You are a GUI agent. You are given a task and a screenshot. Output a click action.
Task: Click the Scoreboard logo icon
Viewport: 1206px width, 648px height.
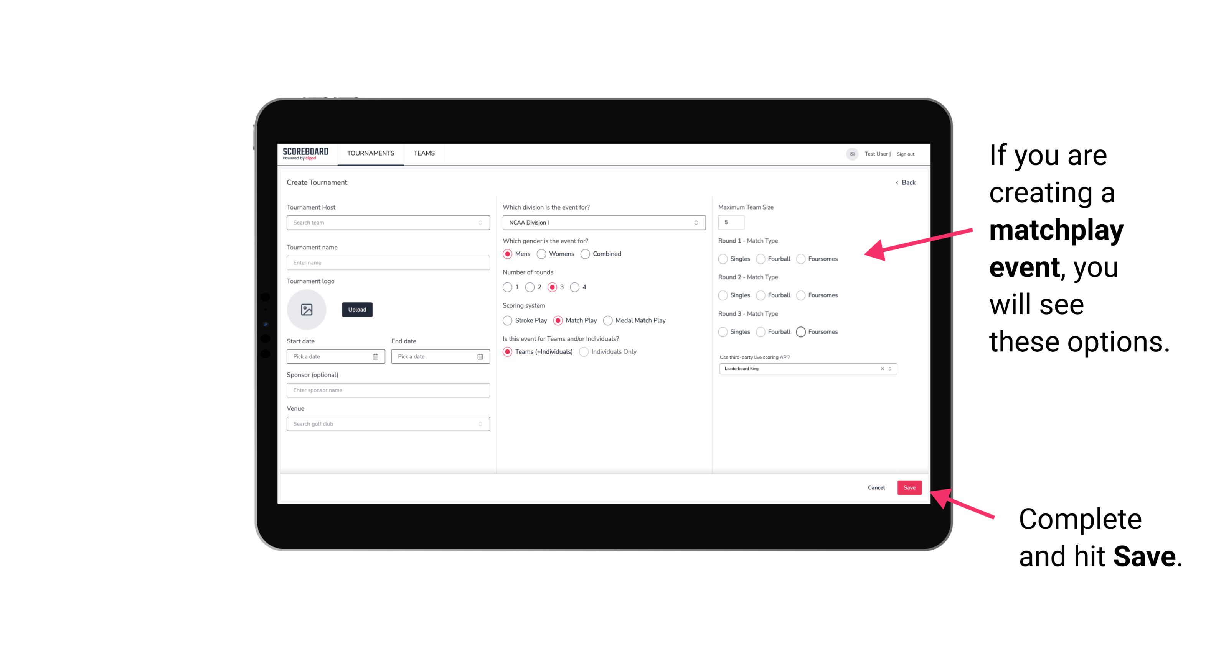[x=306, y=153]
